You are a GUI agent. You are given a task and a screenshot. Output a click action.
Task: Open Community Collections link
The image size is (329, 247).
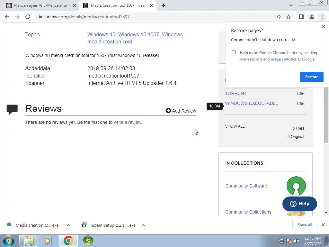click(x=248, y=212)
